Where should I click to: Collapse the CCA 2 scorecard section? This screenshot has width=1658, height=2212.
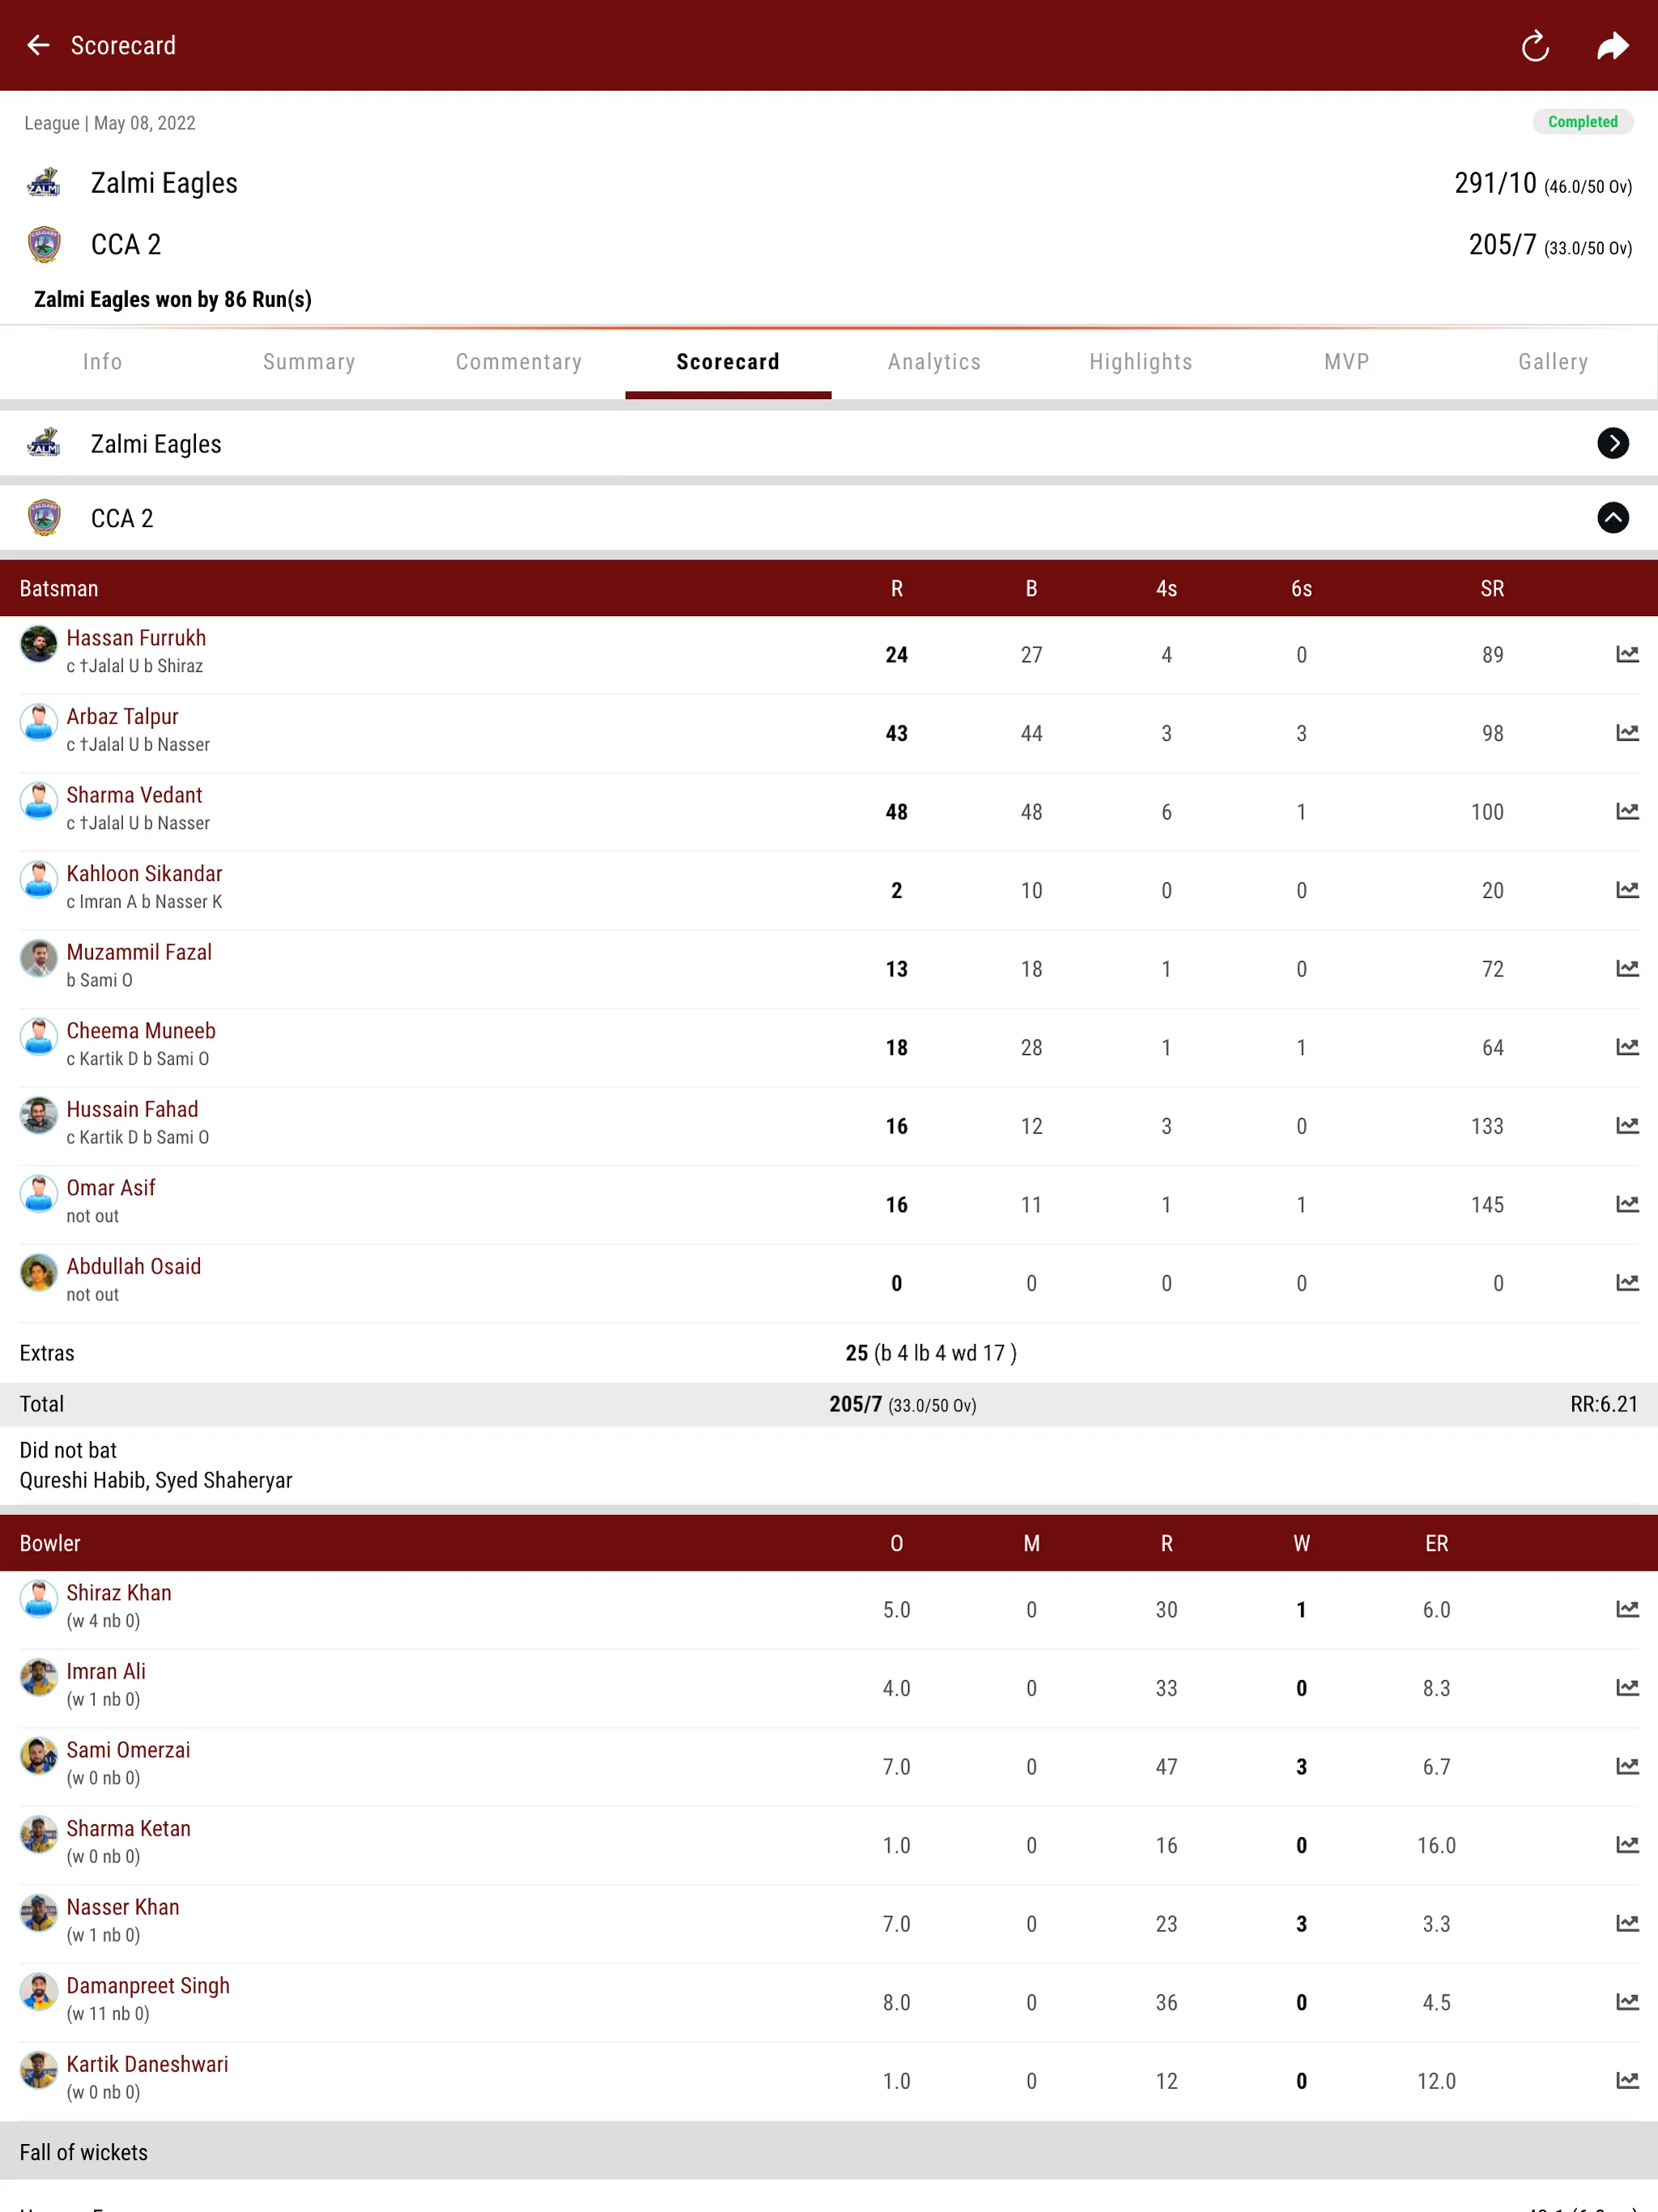pos(1611,517)
